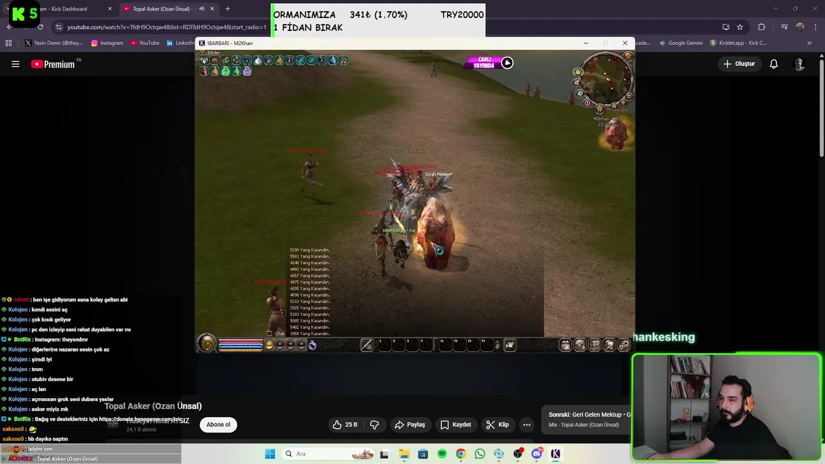The height and width of the screenshot is (464, 825).
Task: Reload the current page
Action: pyautogui.click(x=40, y=27)
